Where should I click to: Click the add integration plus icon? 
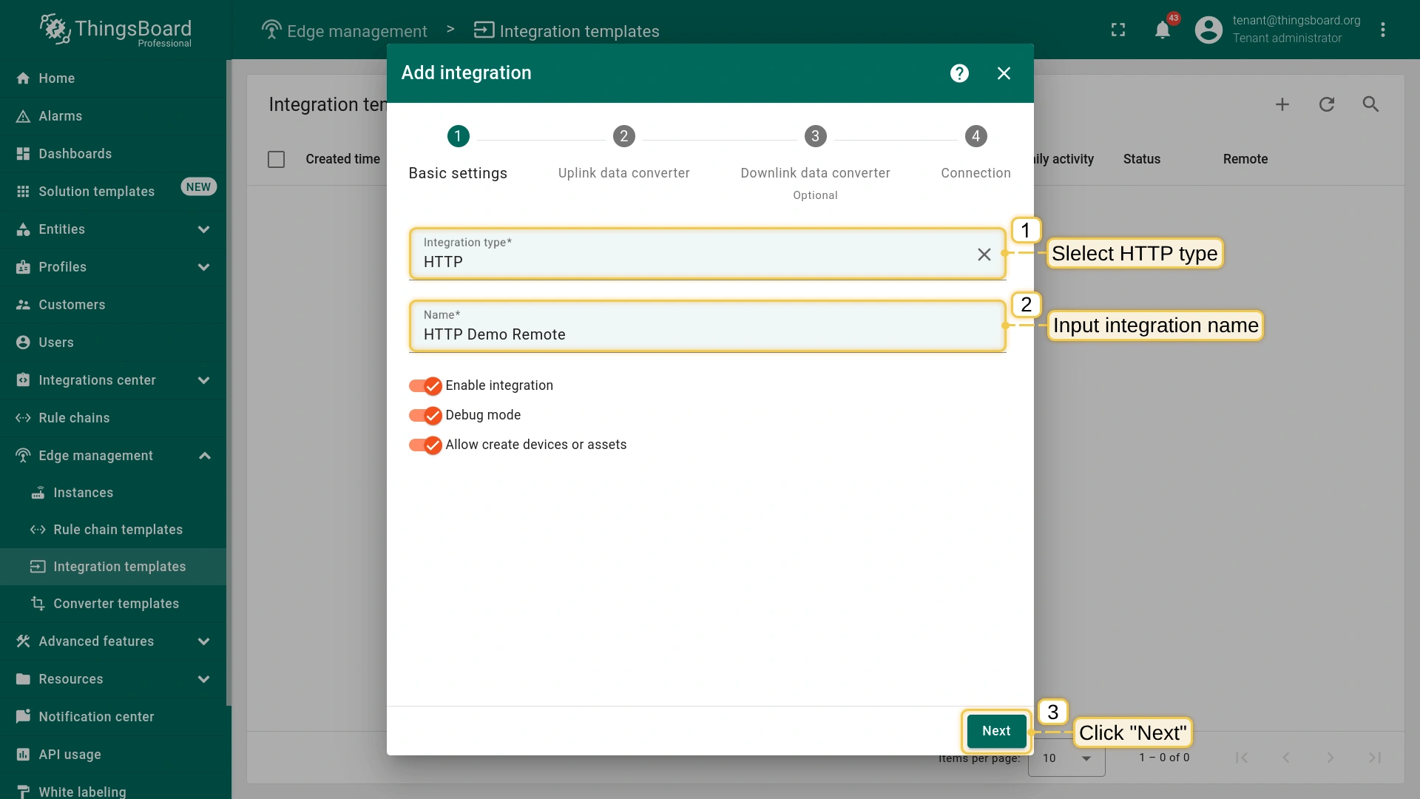[1282, 104]
